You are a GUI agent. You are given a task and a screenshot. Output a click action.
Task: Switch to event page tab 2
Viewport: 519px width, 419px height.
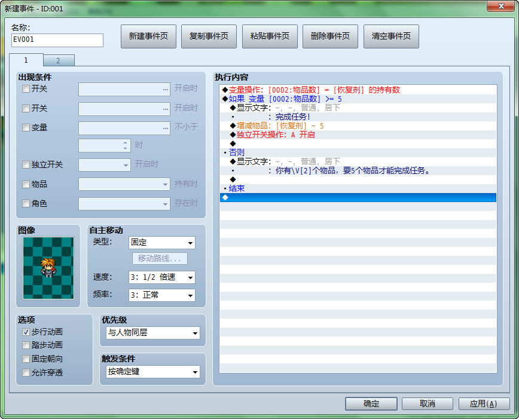[x=59, y=60]
